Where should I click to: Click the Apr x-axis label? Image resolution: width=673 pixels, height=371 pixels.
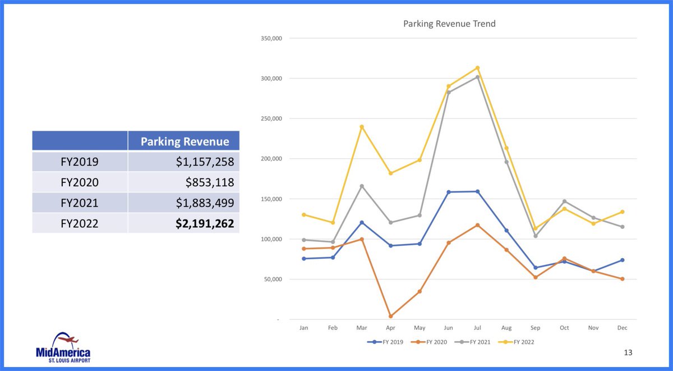click(391, 327)
